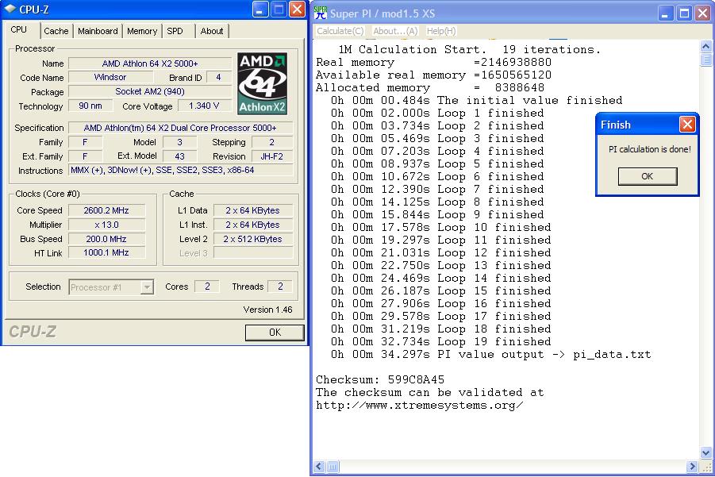The height and width of the screenshot is (477, 715).
Task: Click the Super PI window resize grip
Action: click(706, 467)
